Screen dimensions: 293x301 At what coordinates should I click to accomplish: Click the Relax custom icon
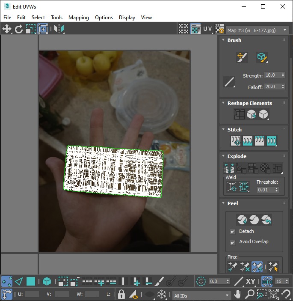click(263, 114)
